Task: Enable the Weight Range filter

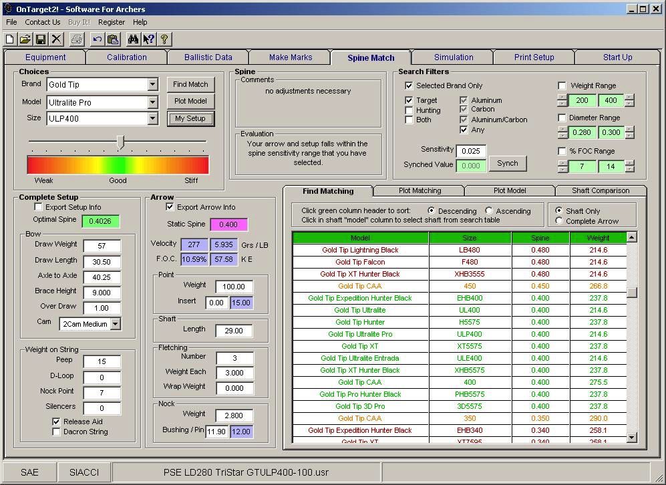Action: [562, 85]
